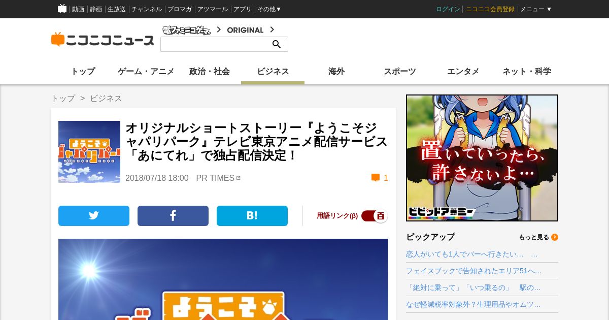The image size is (609, 320).
Task: Switch to the エンタメ tab
Action: (x=463, y=72)
